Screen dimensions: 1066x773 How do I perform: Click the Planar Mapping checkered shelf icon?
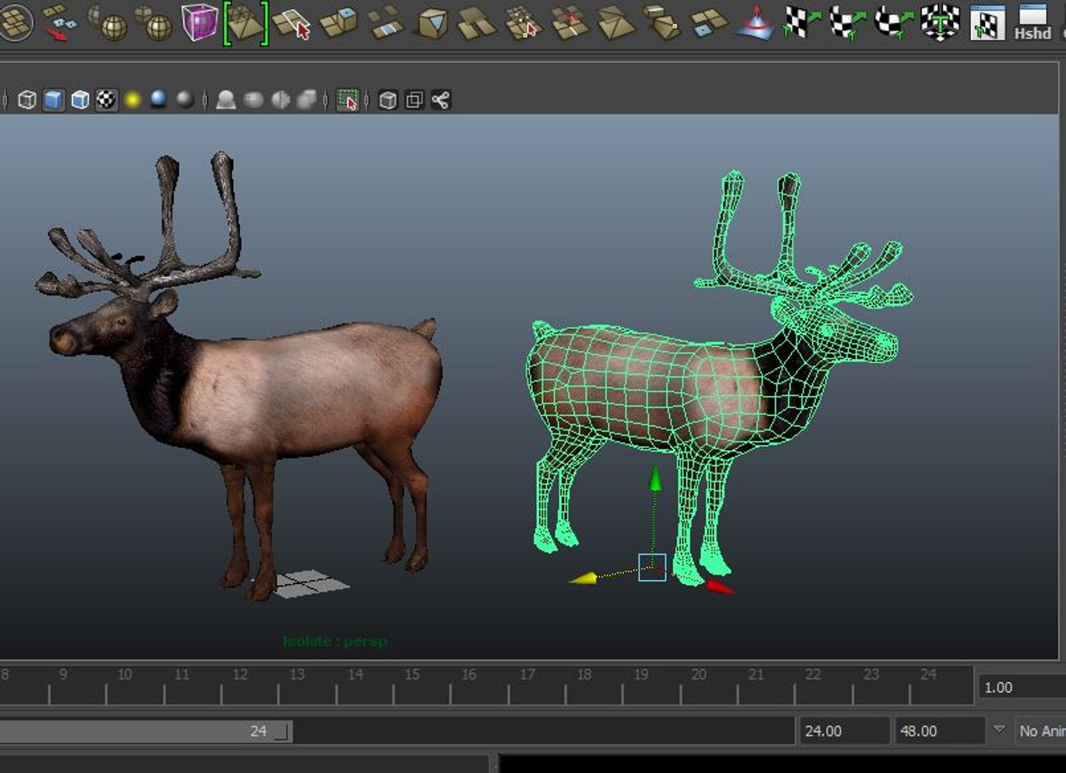(801, 21)
